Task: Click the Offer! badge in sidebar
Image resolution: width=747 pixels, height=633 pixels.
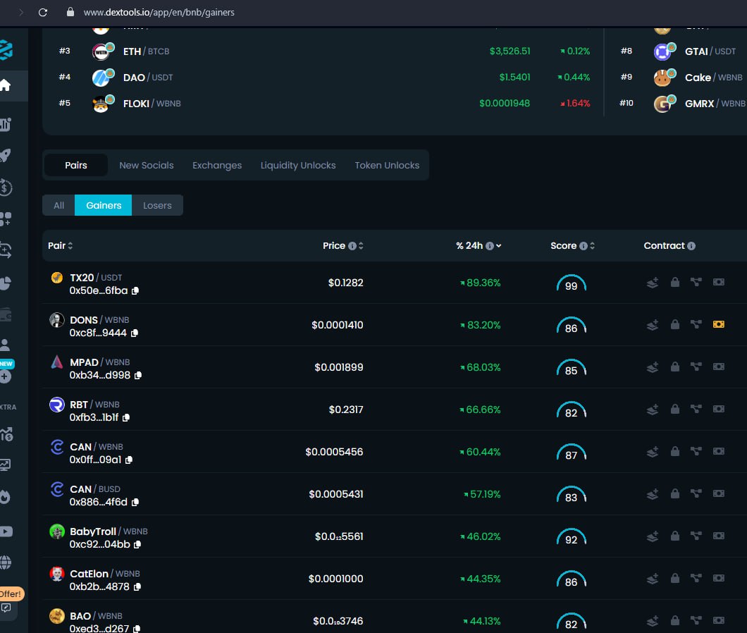Action: tap(11, 594)
